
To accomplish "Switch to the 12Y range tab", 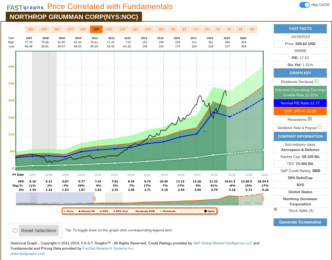I will [x=135, y=29].
